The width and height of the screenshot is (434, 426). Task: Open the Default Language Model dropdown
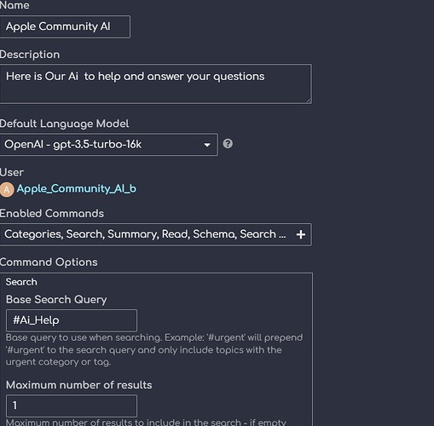(x=108, y=145)
